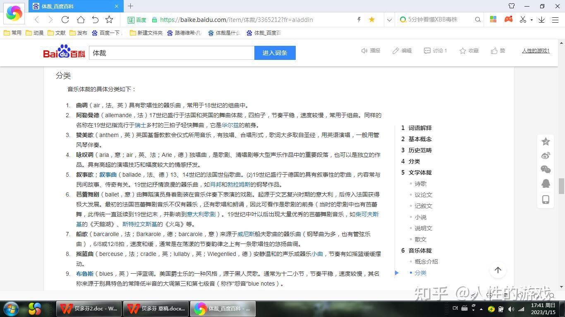Image resolution: width=565 pixels, height=317 pixels.
Task: Open the 勃拉姆斯 link
Action: point(239,185)
